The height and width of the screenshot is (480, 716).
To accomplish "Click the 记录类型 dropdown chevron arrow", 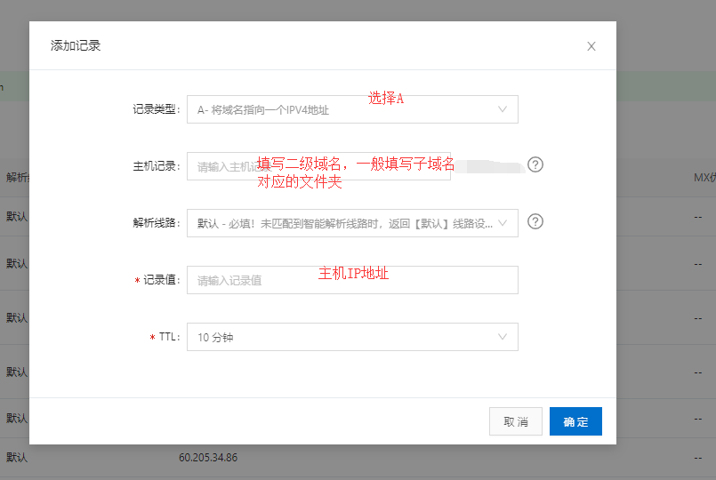I will (503, 109).
